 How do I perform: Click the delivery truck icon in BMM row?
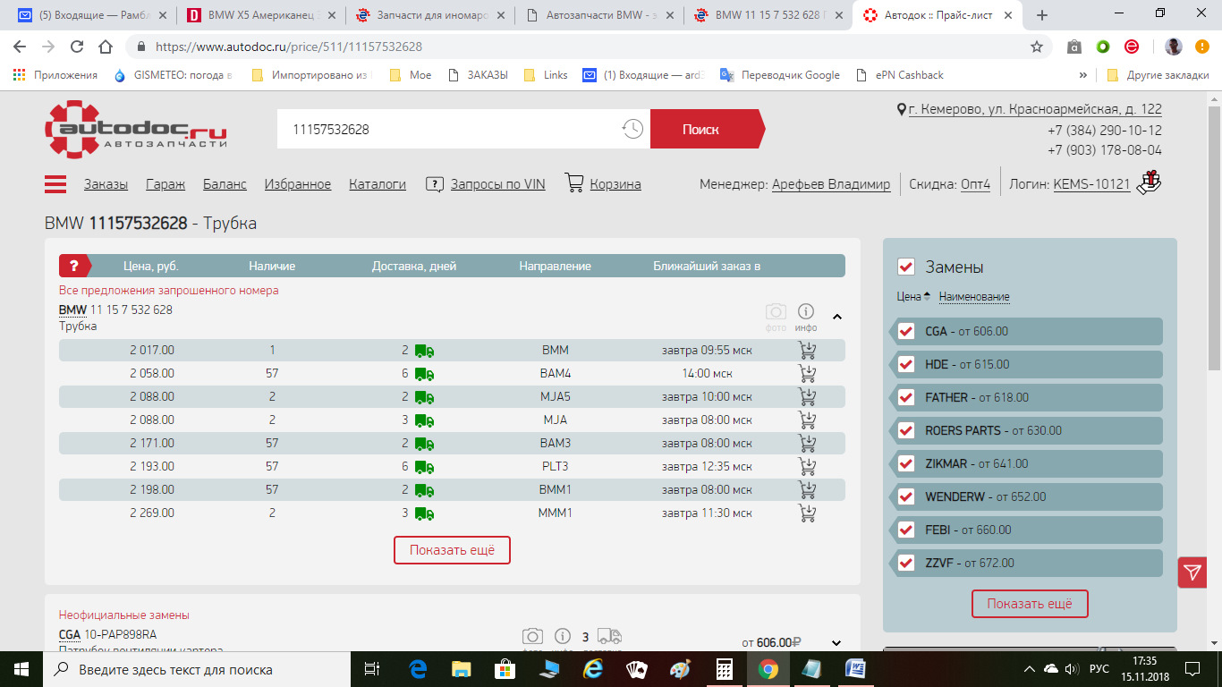[424, 351]
